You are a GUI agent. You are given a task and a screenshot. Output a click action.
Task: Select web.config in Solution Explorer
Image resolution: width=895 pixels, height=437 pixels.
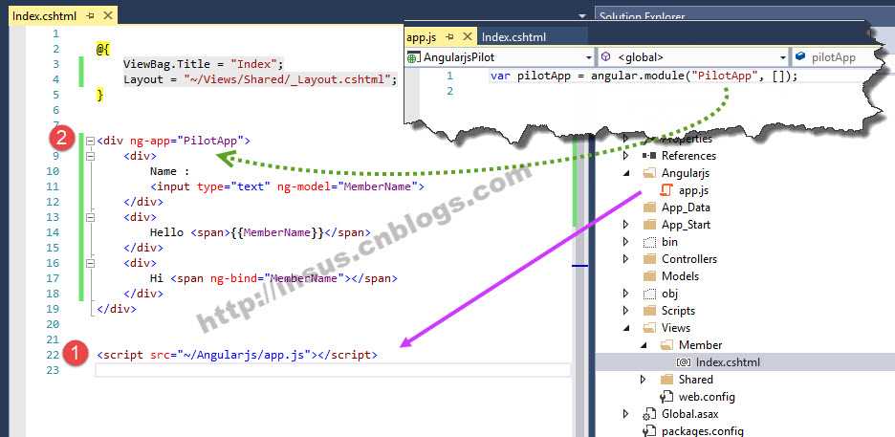coord(707,397)
